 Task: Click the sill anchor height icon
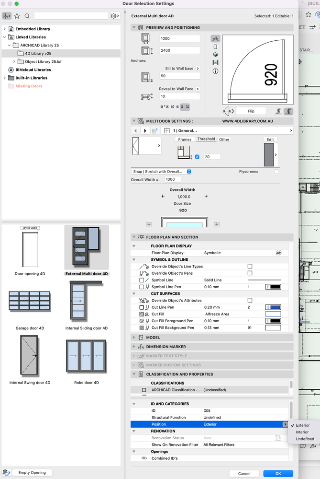pos(146,77)
